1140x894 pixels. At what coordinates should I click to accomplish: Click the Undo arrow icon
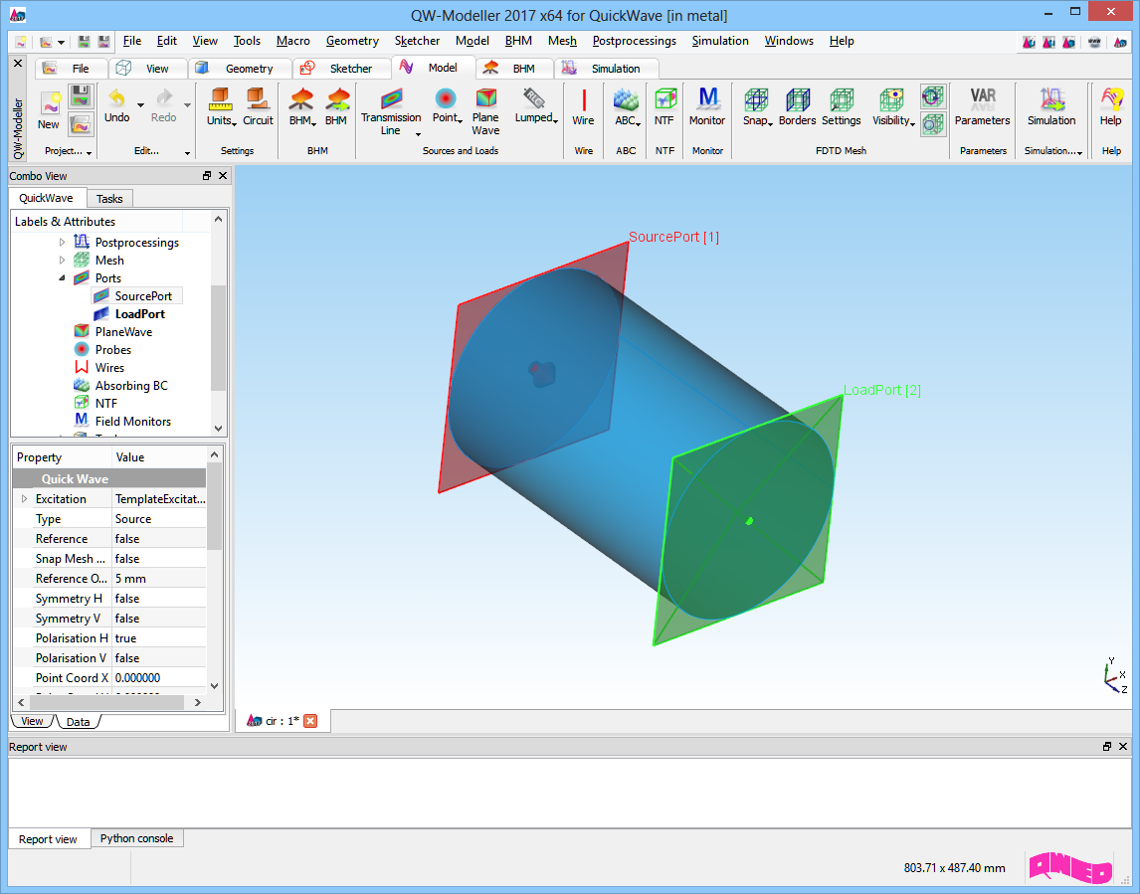116,97
